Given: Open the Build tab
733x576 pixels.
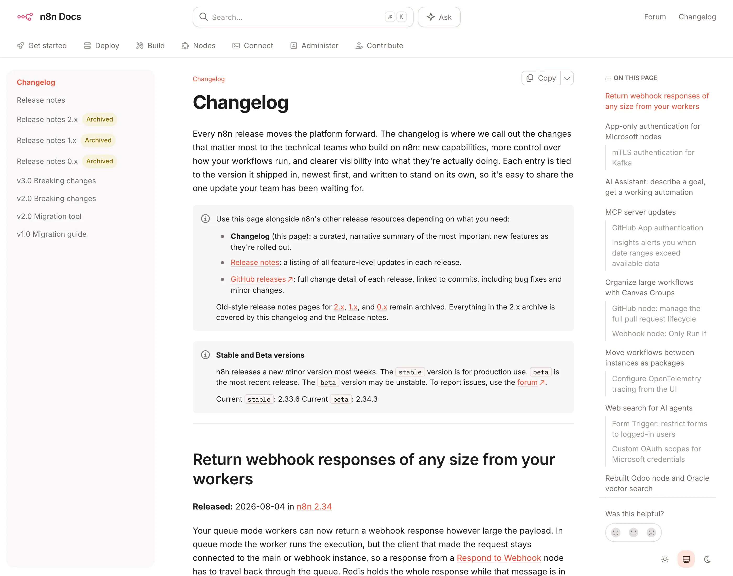Looking at the screenshot, I should coord(150,46).
